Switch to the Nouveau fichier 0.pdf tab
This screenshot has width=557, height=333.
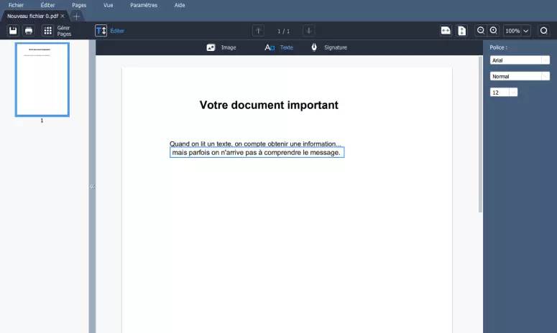point(32,16)
